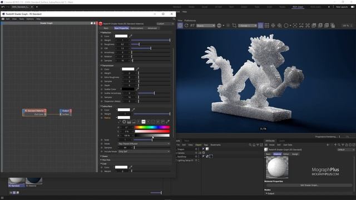This screenshot has height=200, width=356.
Task: Click the Reflection Roughness slider
Action: pyautogui.click(x=151, y=44)
